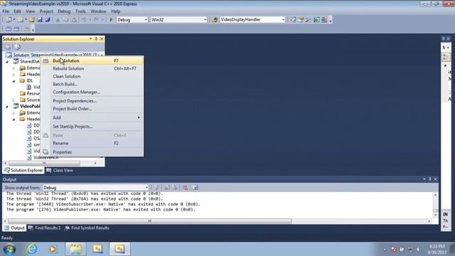This screenshot has height=256, width=455.
Task: Open the Solution Explorer window position dropdown arrow
Action: tap(90, 38)
